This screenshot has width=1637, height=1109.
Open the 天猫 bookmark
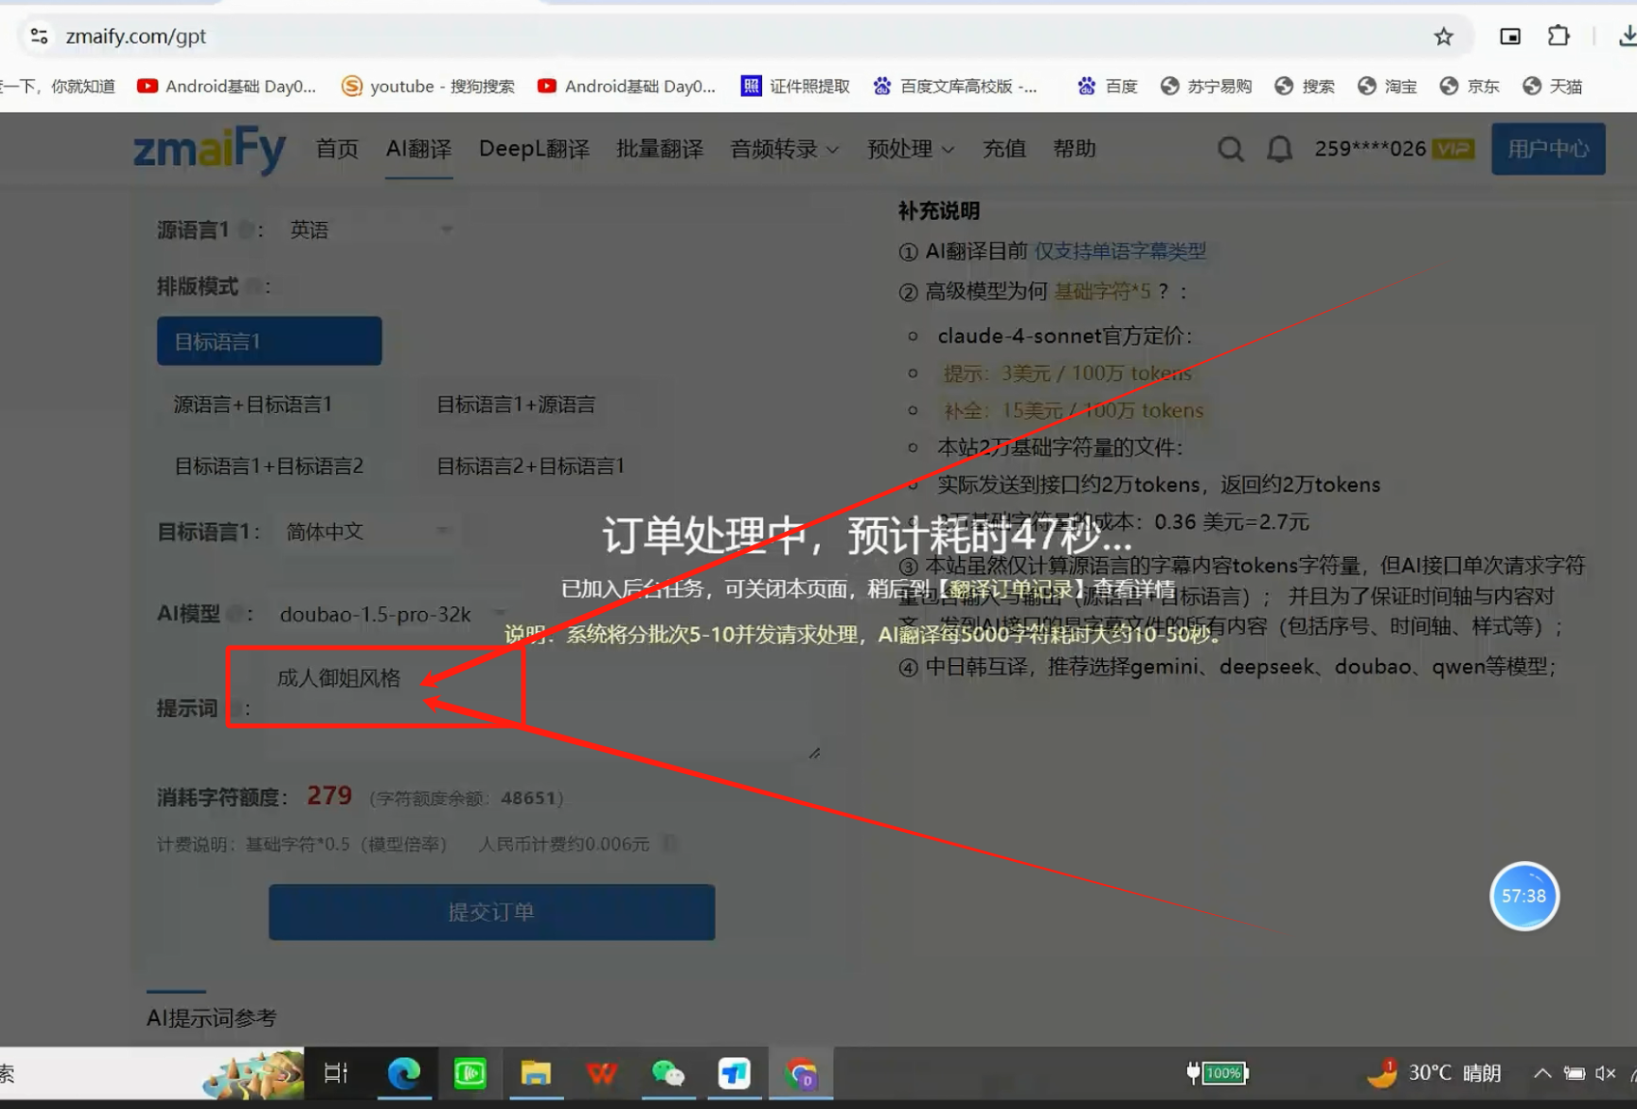pos(1552,86)
